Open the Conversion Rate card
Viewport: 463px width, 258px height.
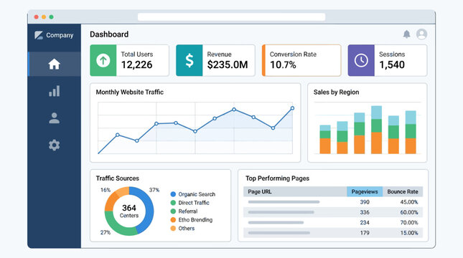301,60
